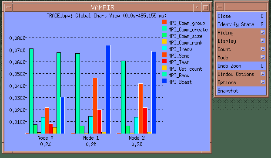Click the first green MPI_Comm_create bar of Node 0
Screen dimensions: 271x158
[31, 91]
